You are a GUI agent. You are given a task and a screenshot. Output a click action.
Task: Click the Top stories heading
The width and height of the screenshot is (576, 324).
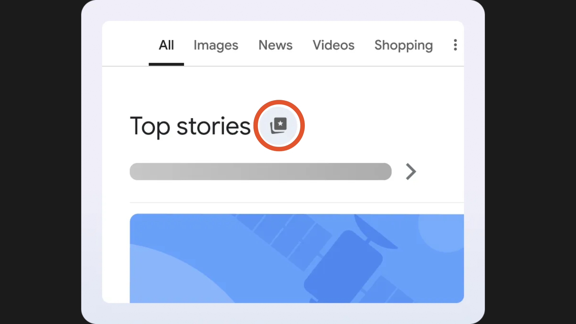coord(190,126)
